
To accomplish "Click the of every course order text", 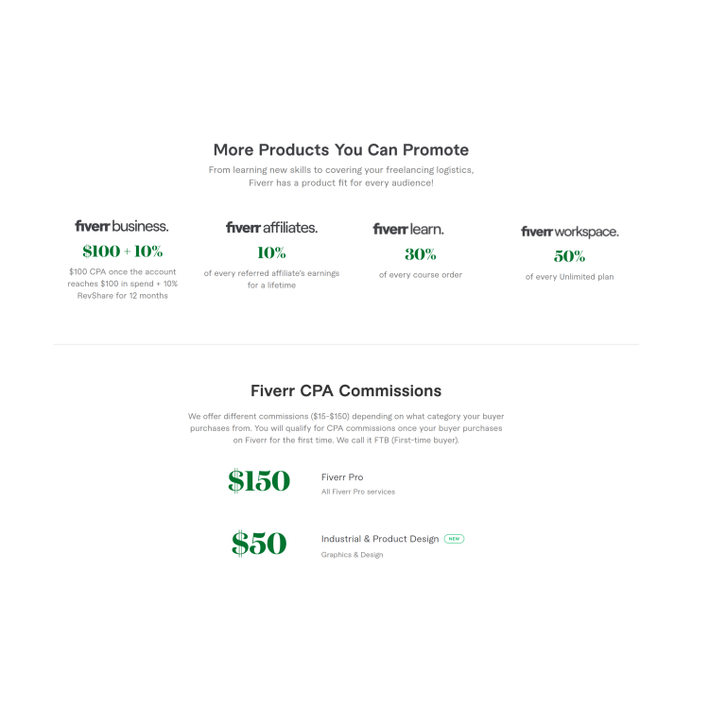I will click(421, 274).
